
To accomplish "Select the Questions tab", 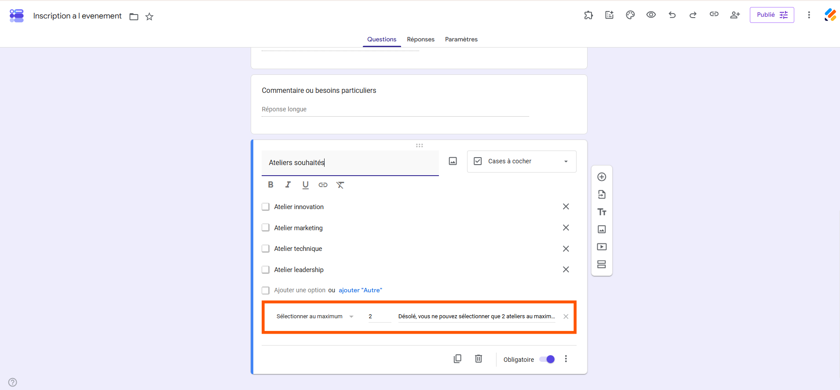I will [x=382, y=39].
